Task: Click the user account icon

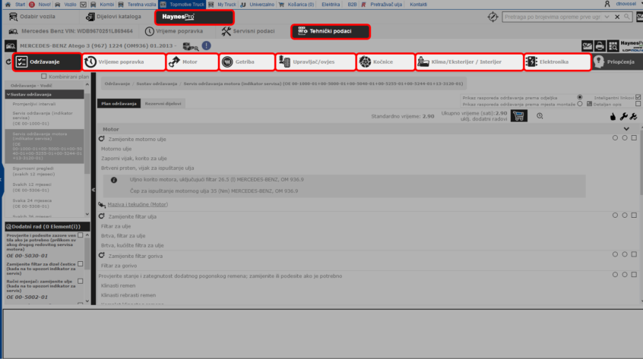Action: tap(607, 4)
